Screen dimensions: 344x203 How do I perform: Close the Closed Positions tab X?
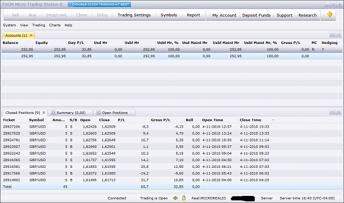[x=44, y=112]
